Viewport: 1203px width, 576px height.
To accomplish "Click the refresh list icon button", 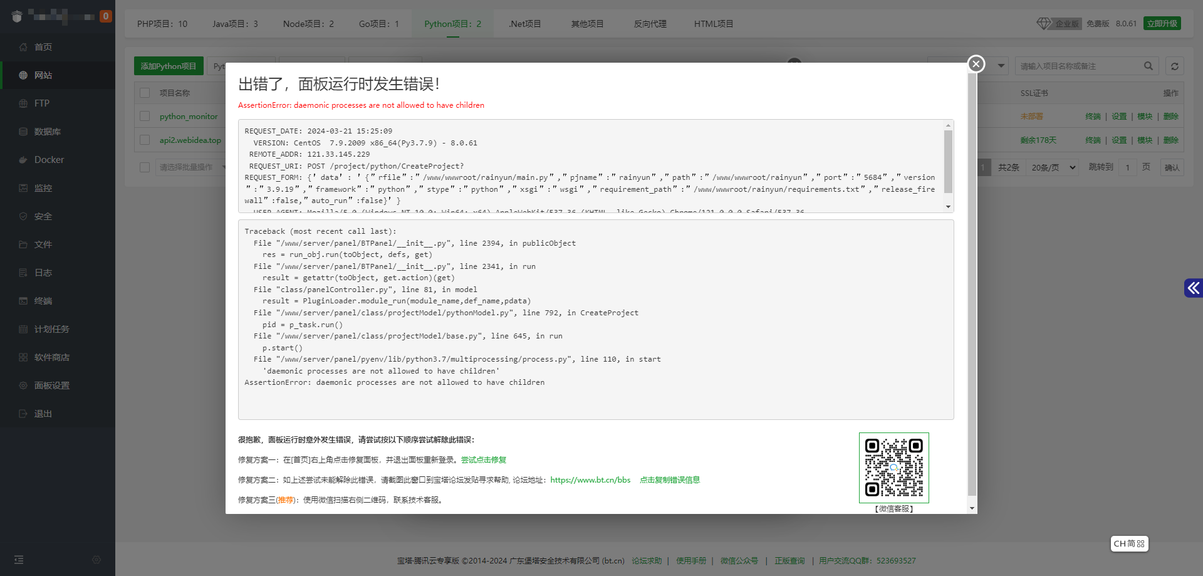I will click(x=1175, y=66).
